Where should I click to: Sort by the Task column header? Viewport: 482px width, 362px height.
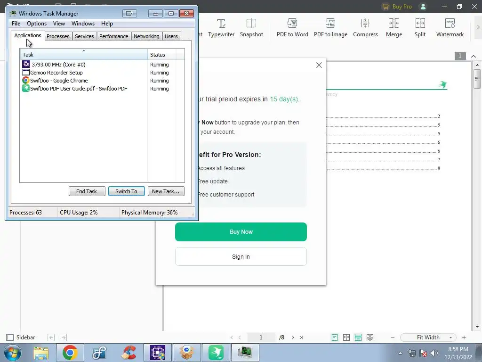pos(84,55)
